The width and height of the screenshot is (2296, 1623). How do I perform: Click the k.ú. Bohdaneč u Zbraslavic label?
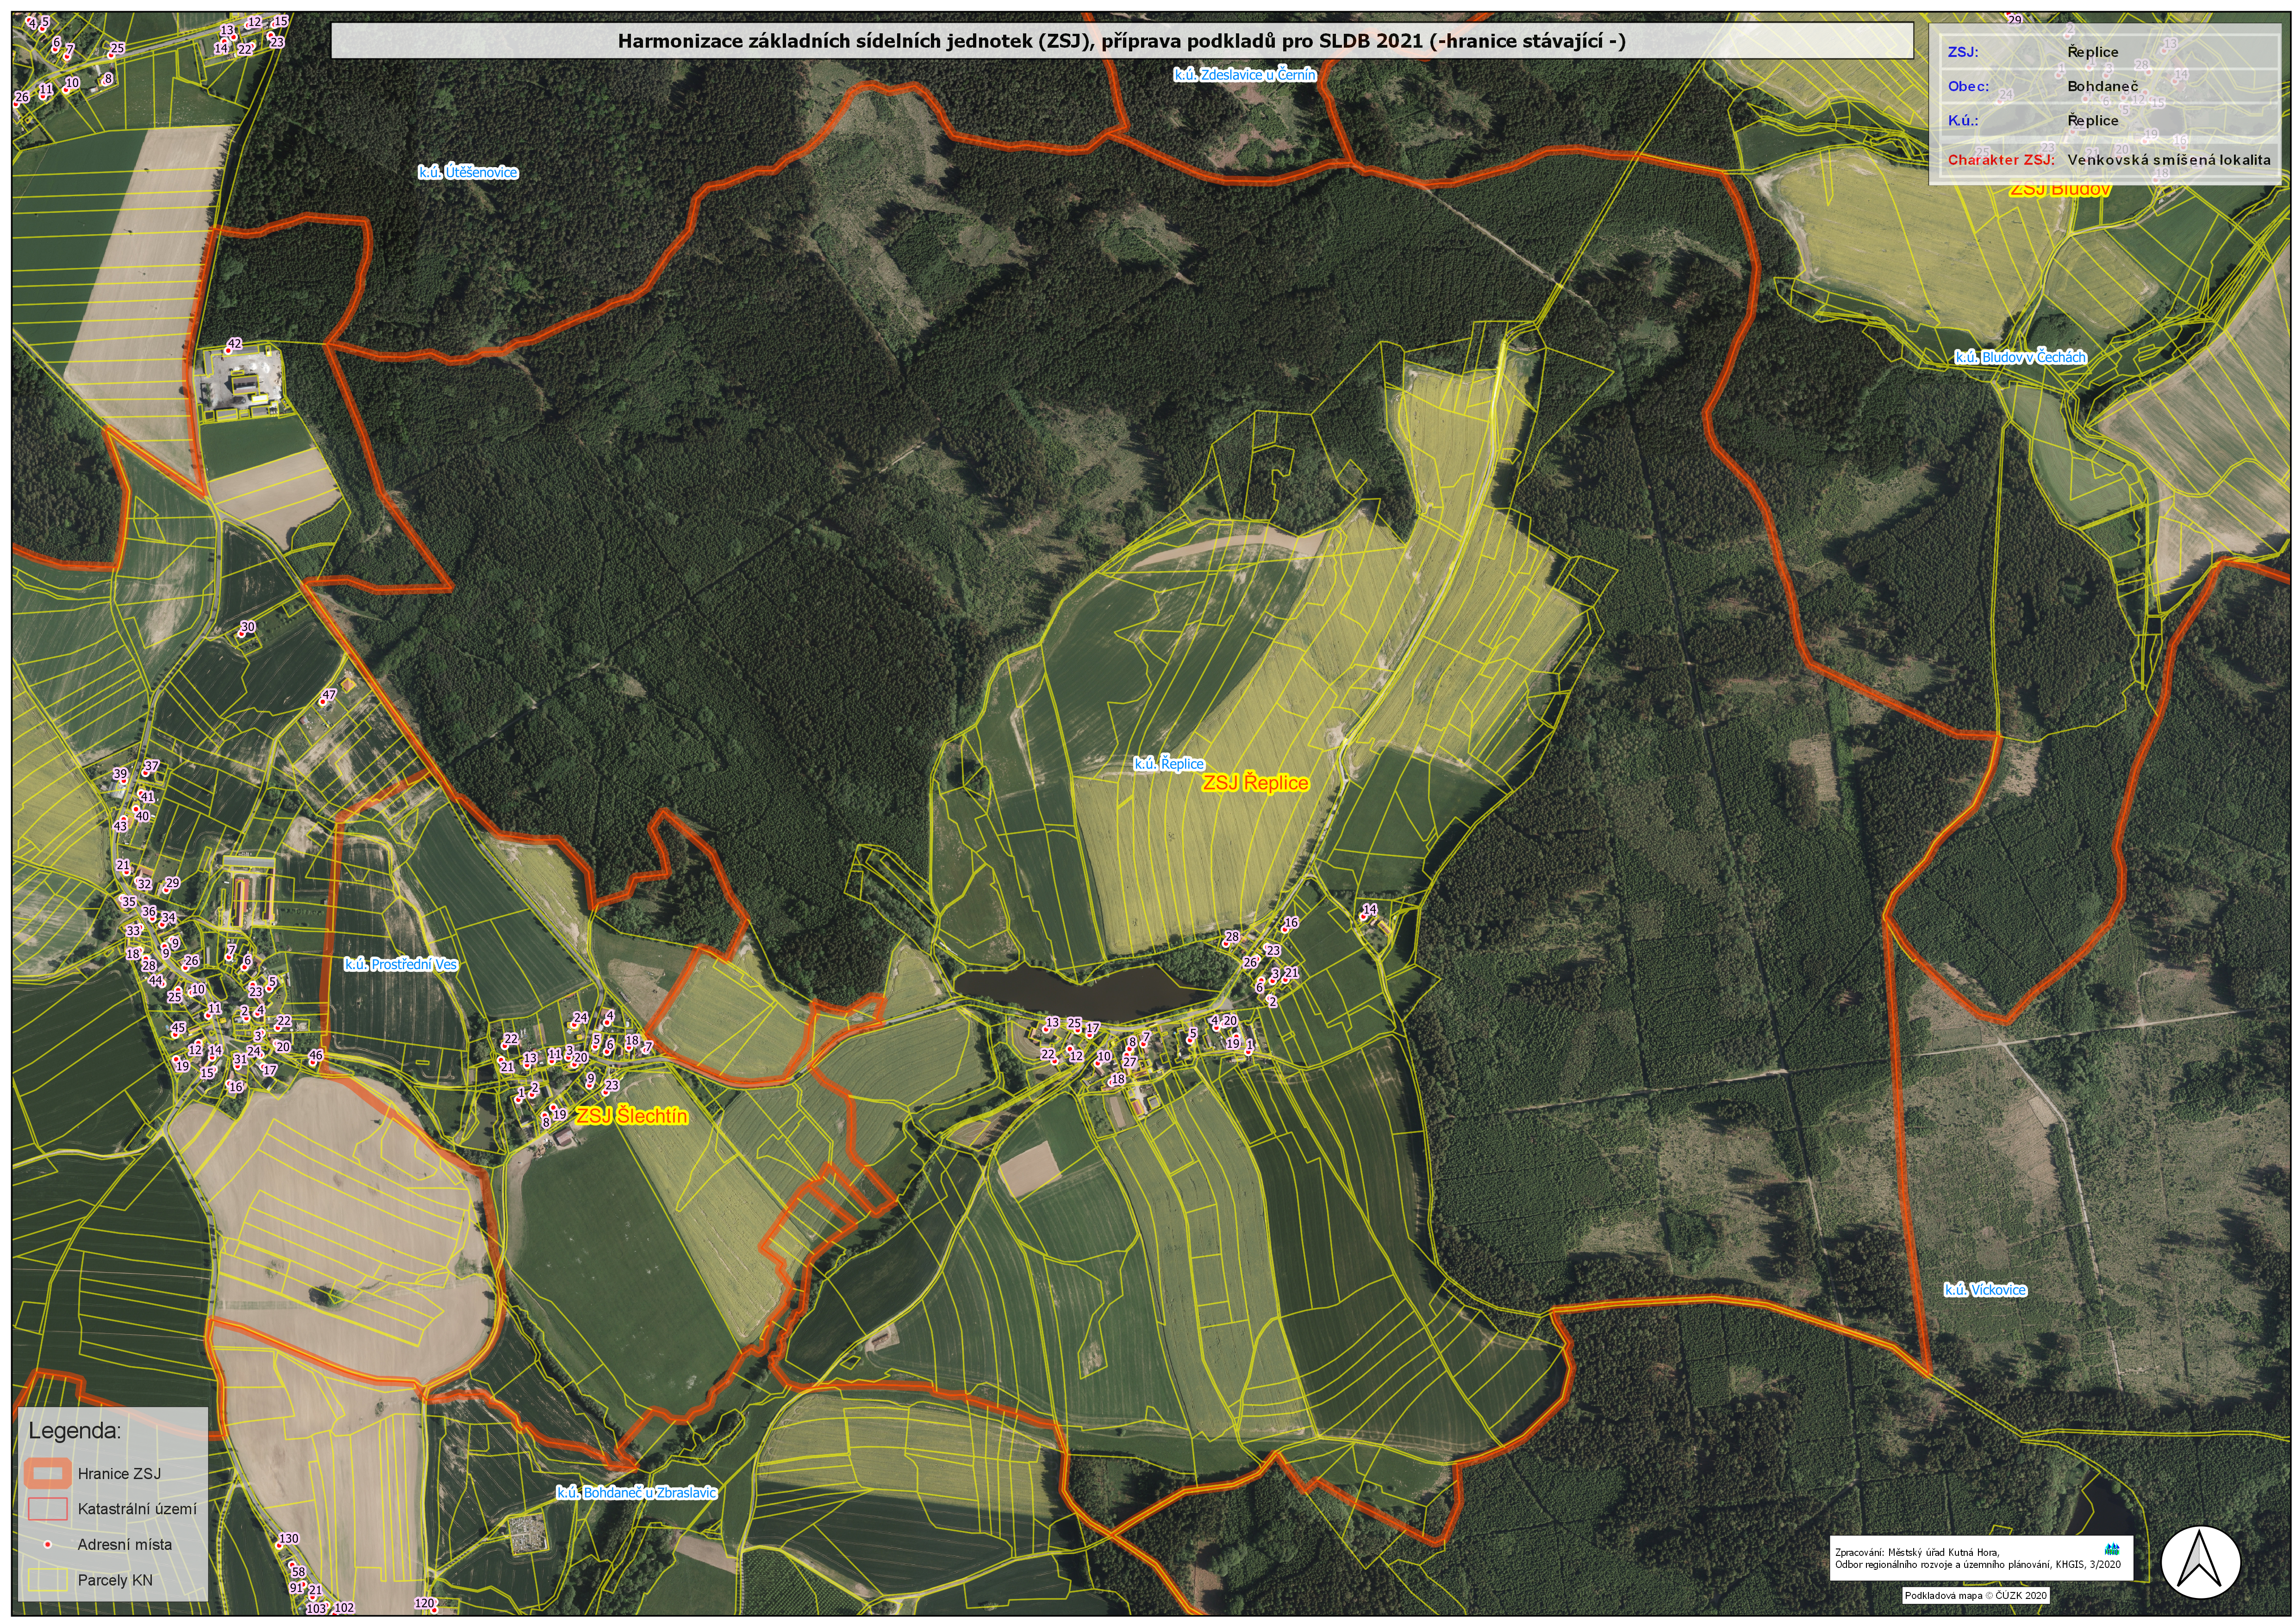pos(636,1493)
